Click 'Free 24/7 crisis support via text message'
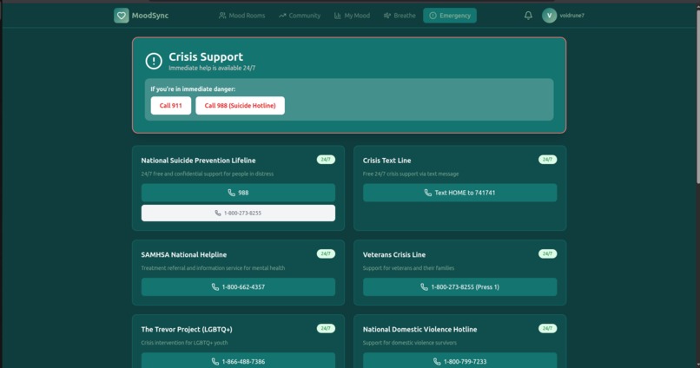Screen dimensions: 700x368 411,174
